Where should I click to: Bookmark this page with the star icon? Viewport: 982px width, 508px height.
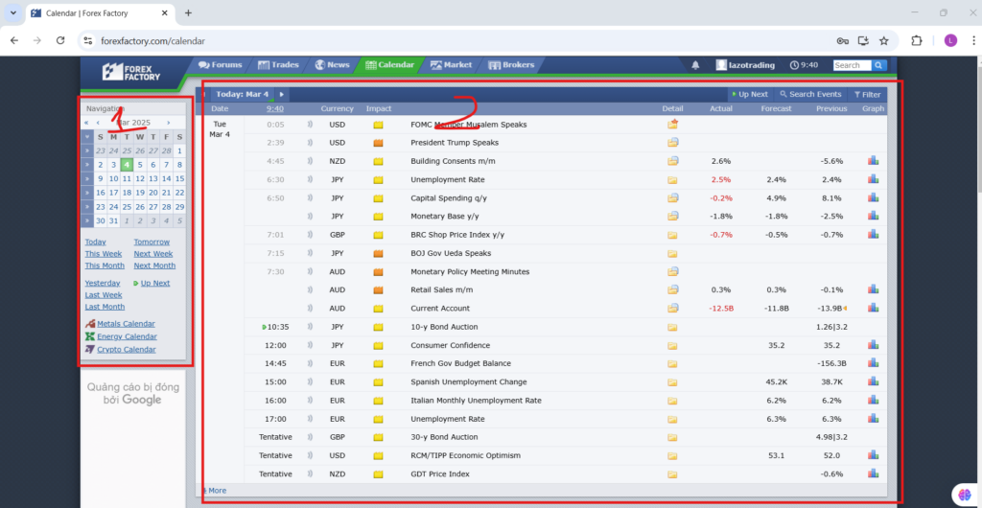(x=883, y=40)
